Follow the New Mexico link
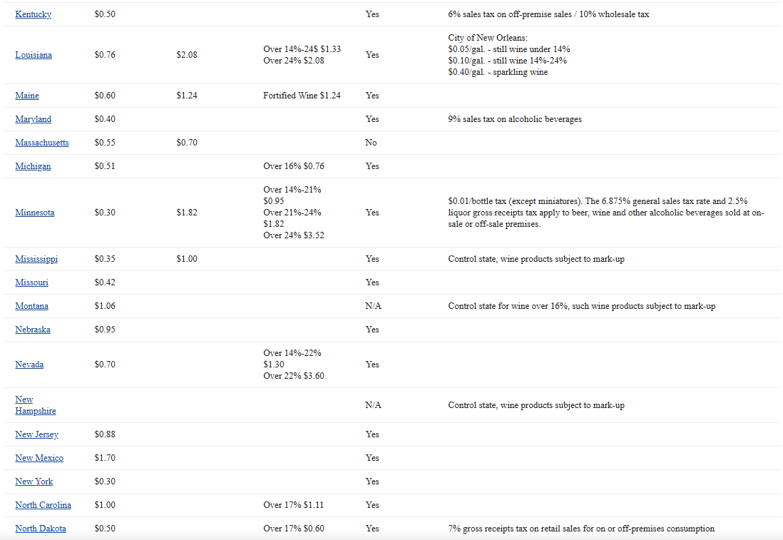783x540 pixels. point(39,458)
